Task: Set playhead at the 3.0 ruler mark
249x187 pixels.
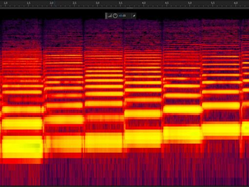Action: (x=98, y=3)
